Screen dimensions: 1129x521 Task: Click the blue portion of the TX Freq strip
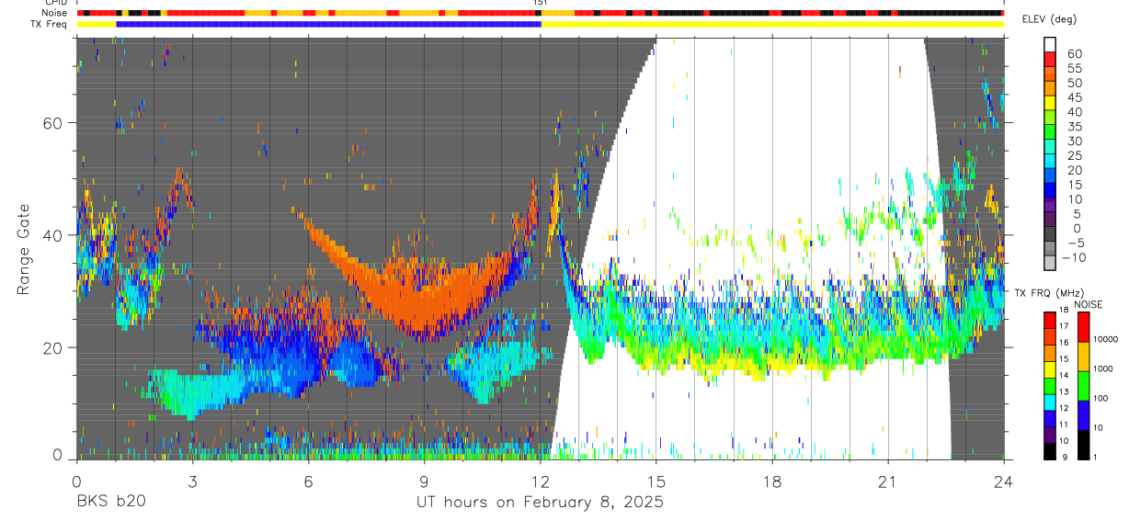pos(328,24)
